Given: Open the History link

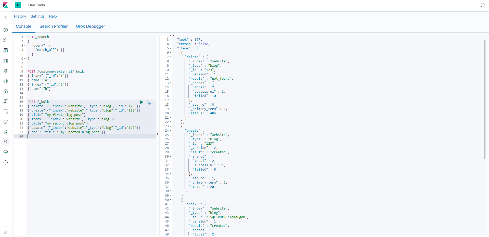Looking at the screenshot, I should click(x=20, y=16).
